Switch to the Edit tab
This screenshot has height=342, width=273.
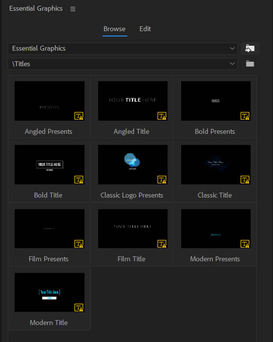pyautogui.click(x=145, y=29)
